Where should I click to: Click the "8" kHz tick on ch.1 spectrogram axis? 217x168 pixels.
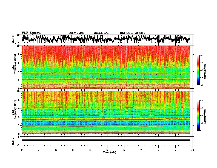(x=19, y=54)
